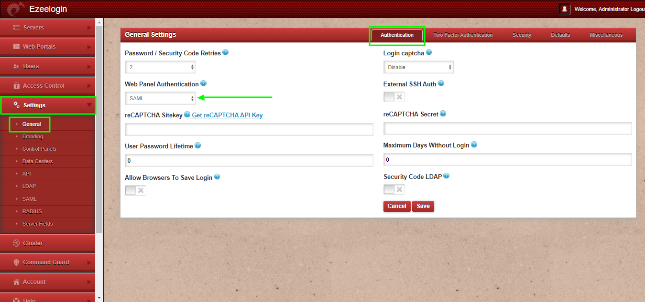The width and height of the screenshot is (645, 302).
Task: Open the Web Panel Authentication SAML dropdown
Action: click(160, 98)
